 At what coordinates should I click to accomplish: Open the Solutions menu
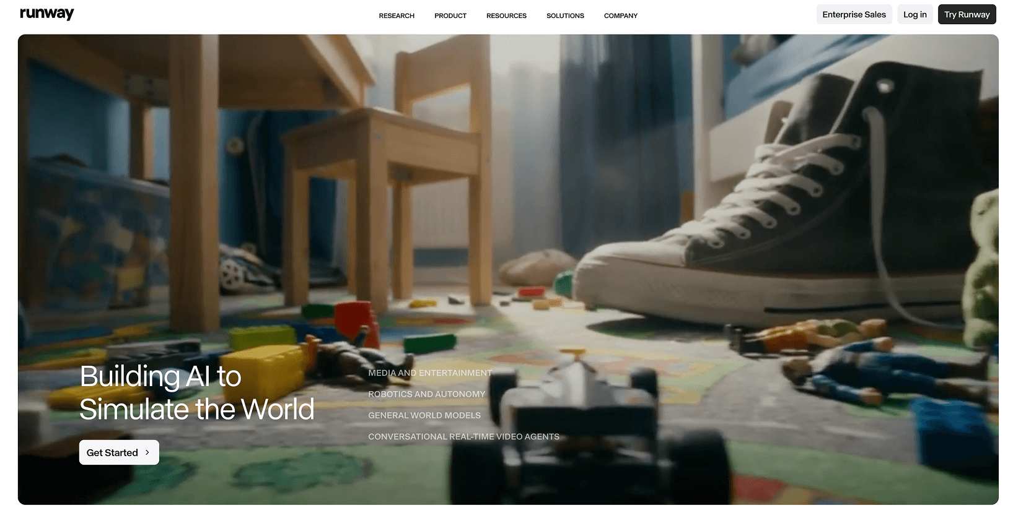pos(565,15)
